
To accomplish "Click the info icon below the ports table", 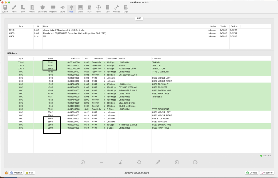I will [83, 162].
